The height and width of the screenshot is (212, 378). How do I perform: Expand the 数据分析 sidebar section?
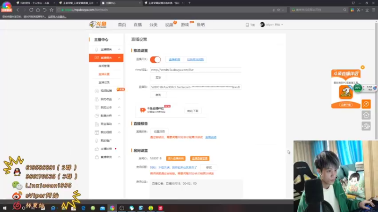click(119, 115)
